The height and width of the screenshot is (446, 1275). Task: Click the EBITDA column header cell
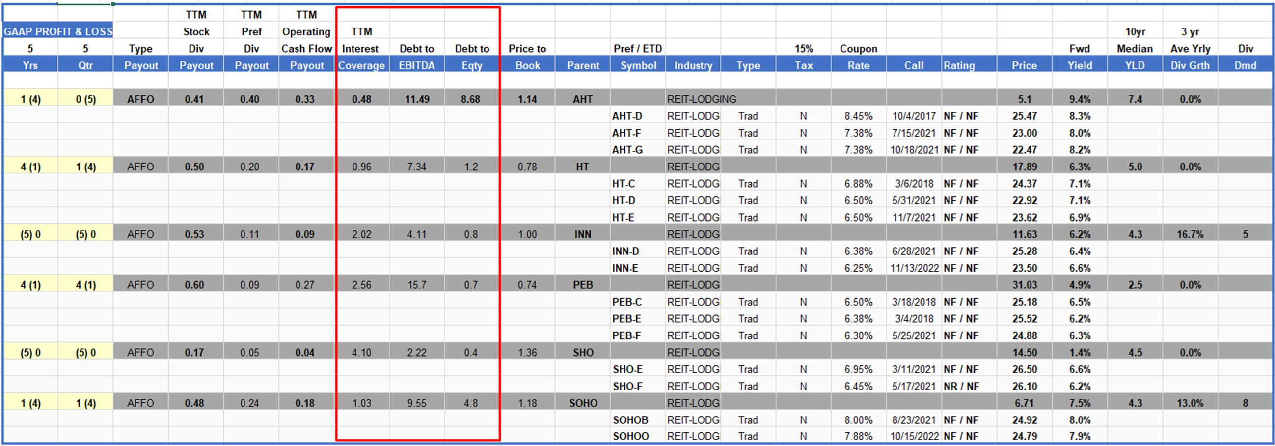[417, 65]
